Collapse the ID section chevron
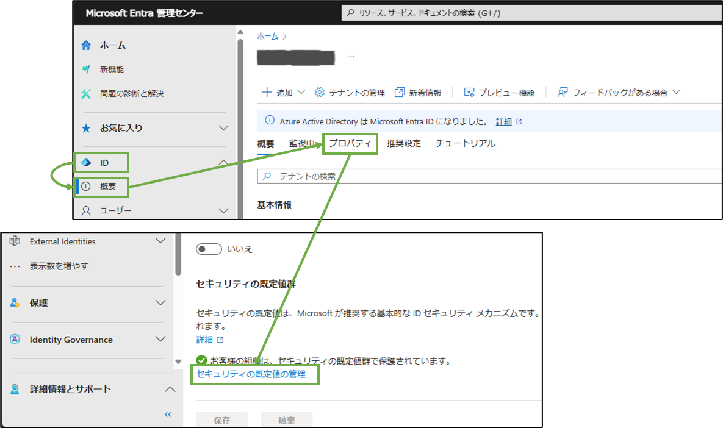The height and width of the screenshot is (428, 723). 224,162
